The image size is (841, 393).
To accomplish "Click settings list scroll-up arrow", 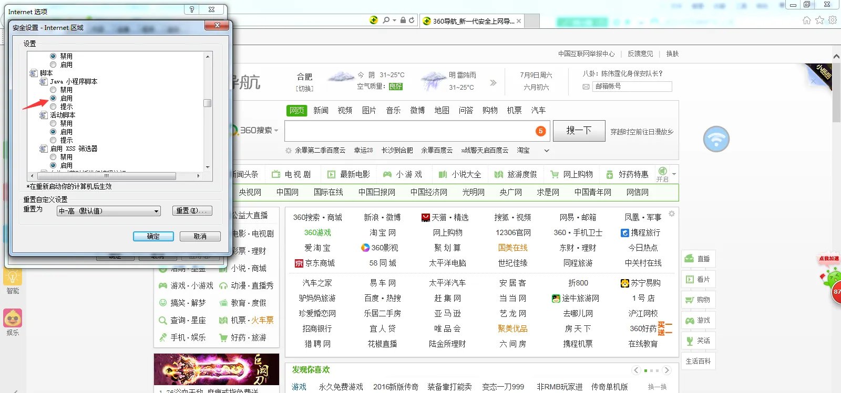I will 208,57.
